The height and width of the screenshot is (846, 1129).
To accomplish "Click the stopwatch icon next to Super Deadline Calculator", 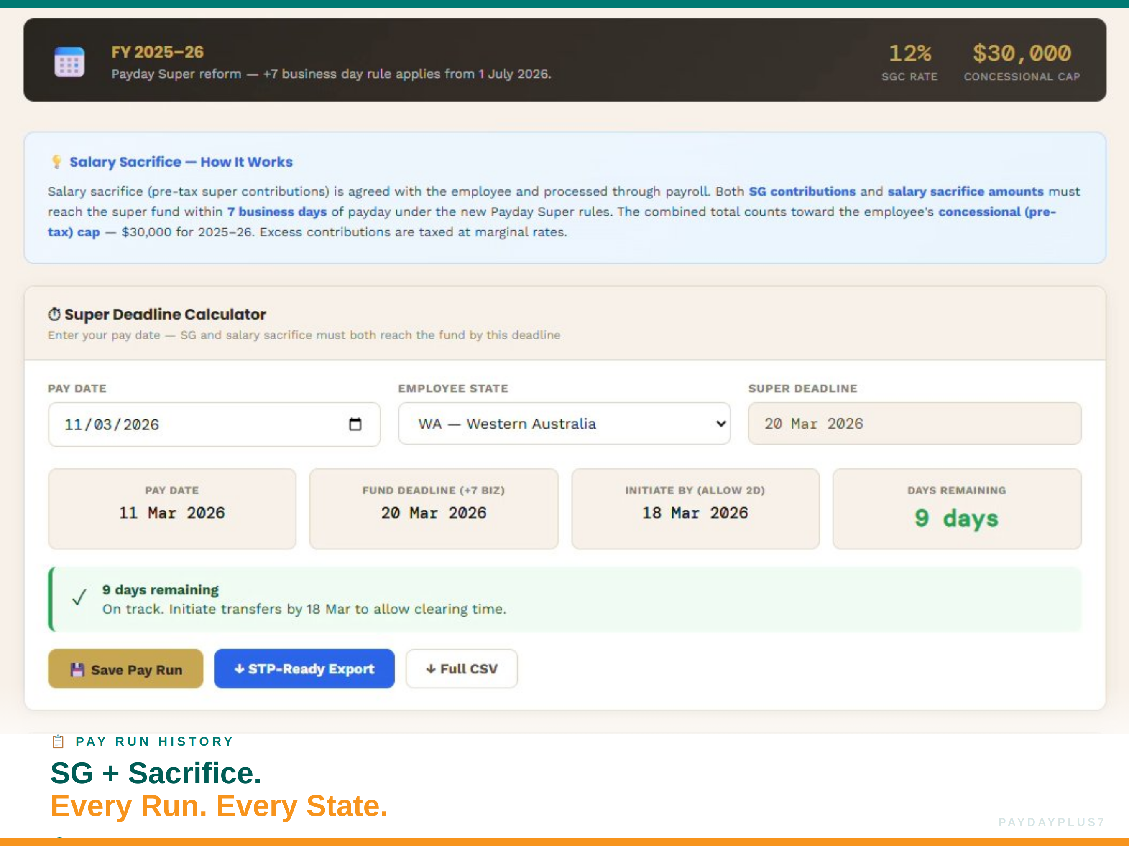I will pyautogui.click(x=55, y=314).
